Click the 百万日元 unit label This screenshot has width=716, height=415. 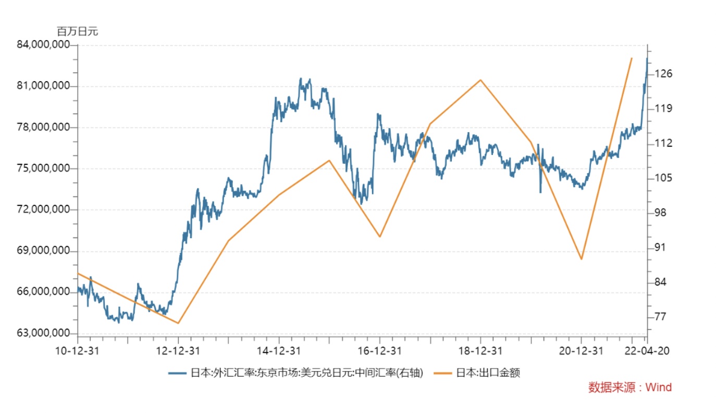tap(77, 31)
